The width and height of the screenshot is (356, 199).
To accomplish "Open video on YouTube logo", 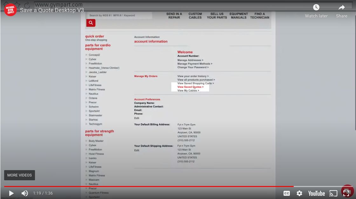I will click(x=317, y=193).
